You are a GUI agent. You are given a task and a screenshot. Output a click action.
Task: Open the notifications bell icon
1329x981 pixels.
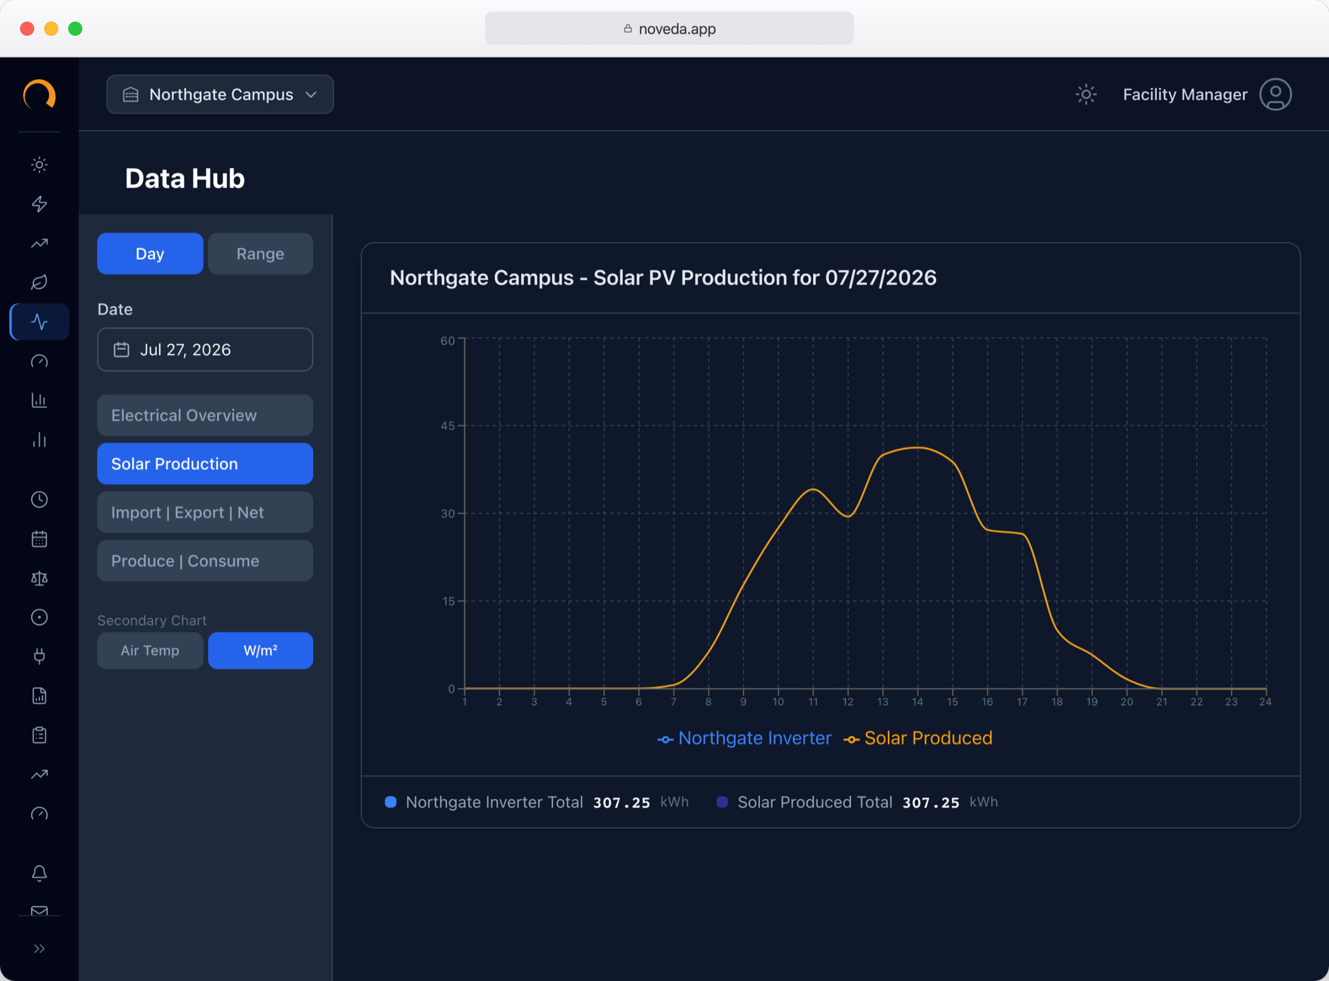(39, 873)
